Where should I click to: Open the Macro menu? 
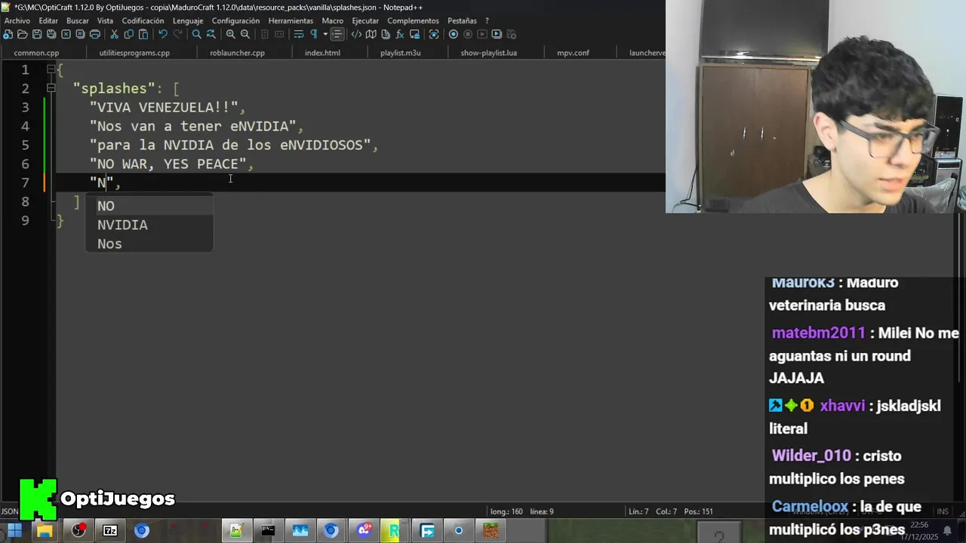[333, 20]
